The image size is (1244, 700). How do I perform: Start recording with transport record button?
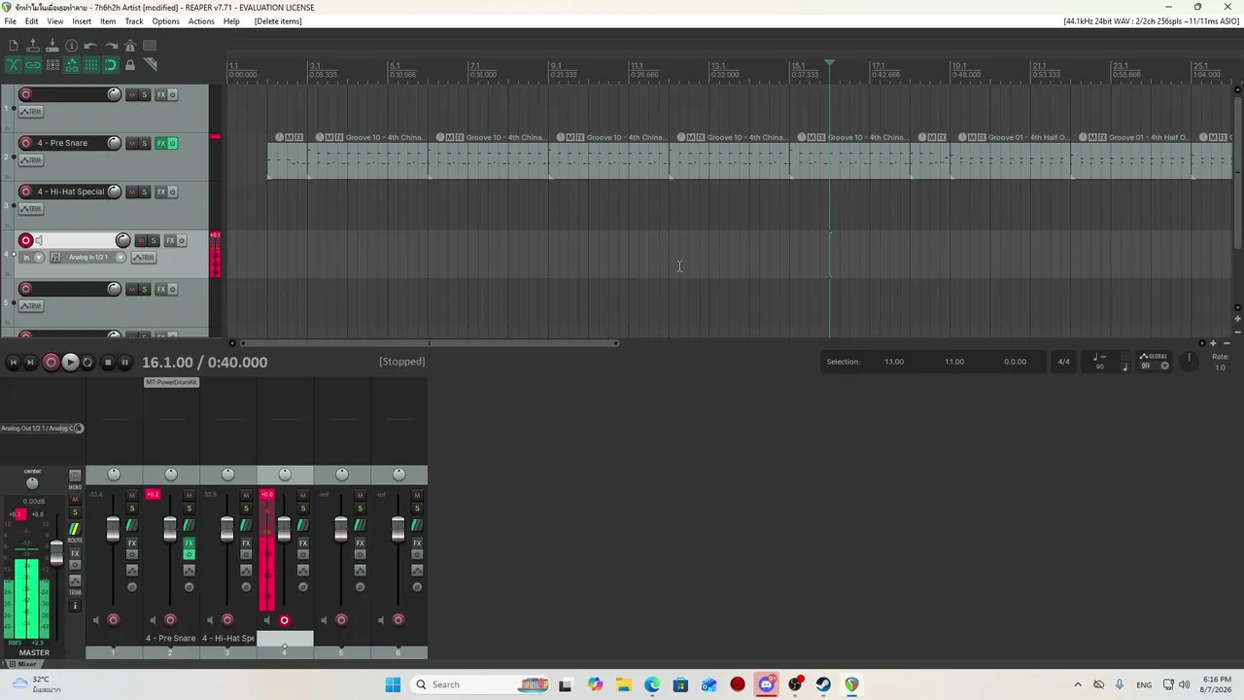point(51,362)
